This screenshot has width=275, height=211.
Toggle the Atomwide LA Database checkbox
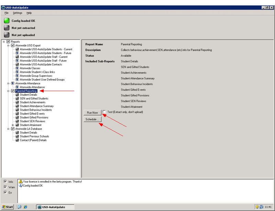pos(13,129)
